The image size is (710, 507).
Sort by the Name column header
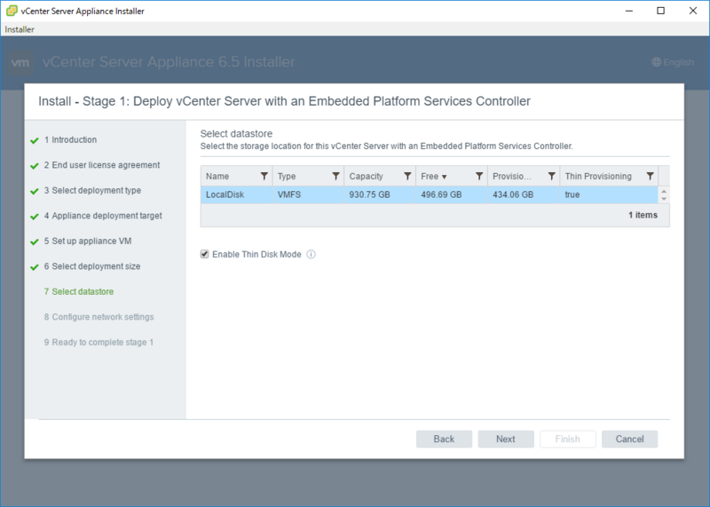(217, 176)
